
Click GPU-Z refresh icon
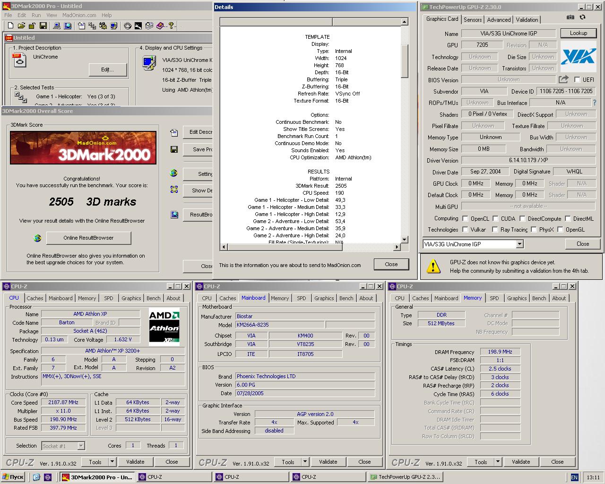click(x=582, y=17)
